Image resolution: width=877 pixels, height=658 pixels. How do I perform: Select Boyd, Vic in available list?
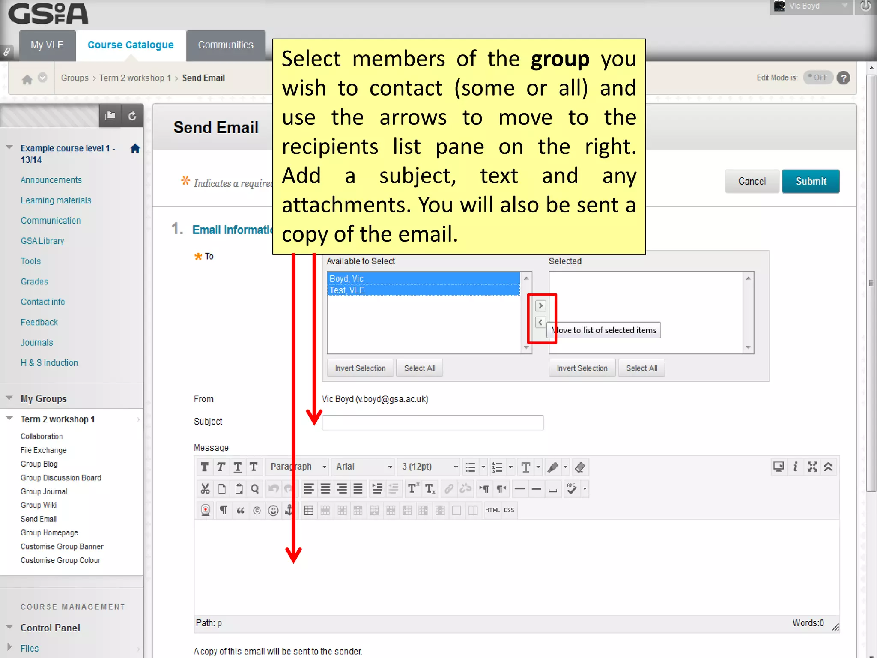[424, 278]
